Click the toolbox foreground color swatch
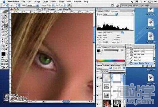The width and height of the screenshot is (158, 107). click(3, 54)
